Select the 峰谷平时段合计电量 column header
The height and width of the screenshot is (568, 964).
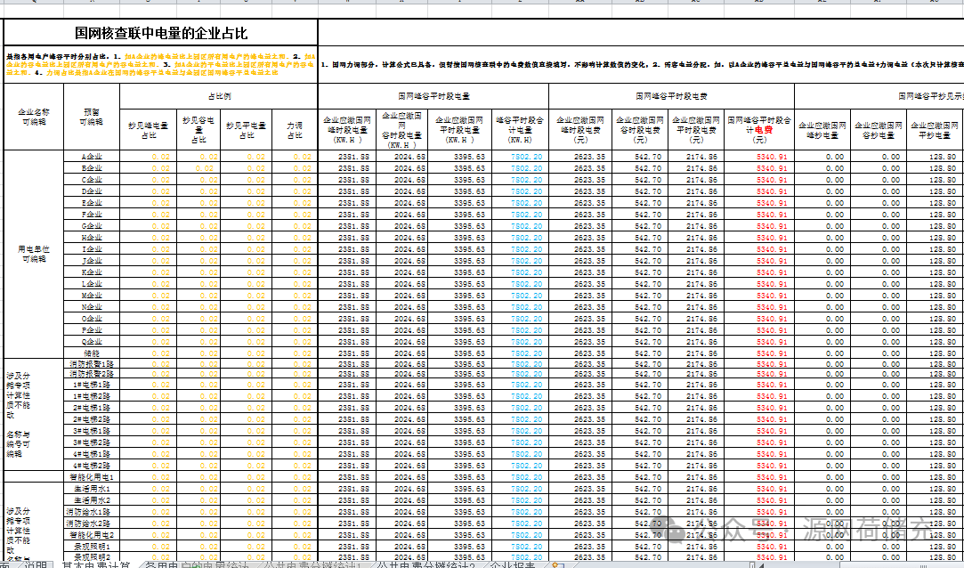[519, 128]
